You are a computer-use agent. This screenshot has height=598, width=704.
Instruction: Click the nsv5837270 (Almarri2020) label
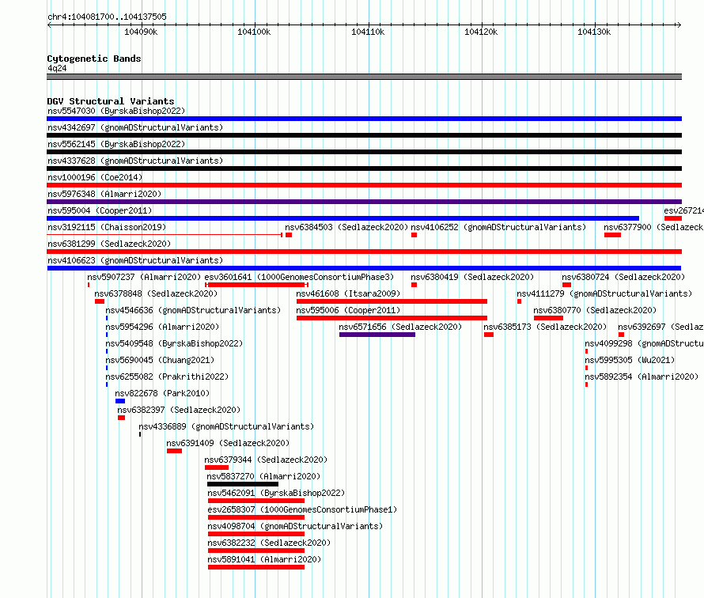263,476
